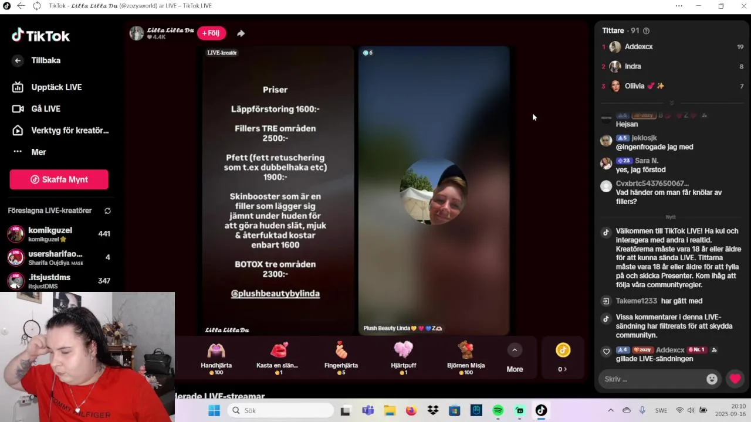The width and height of the screenshot is (751, 422).
Task: Send Björnen Misja gift
Action: pyautogui.click(x=466, y=358)
